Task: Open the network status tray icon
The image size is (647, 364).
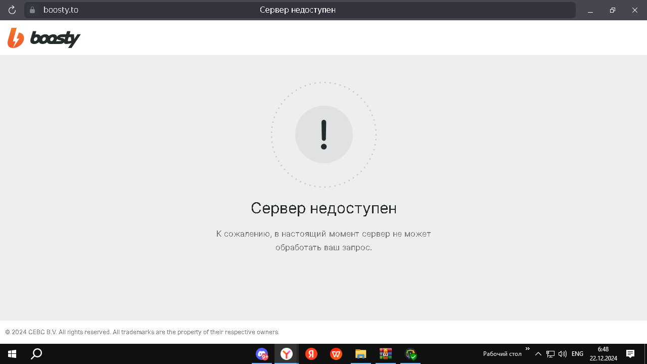Action: (550, 354)
